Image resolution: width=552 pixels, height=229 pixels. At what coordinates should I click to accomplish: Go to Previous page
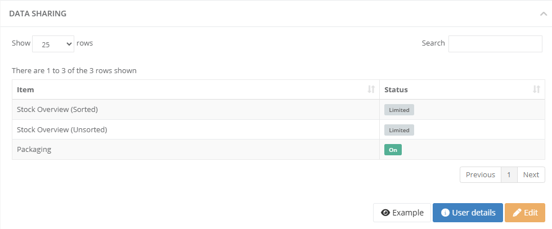[x=480, y=175]
